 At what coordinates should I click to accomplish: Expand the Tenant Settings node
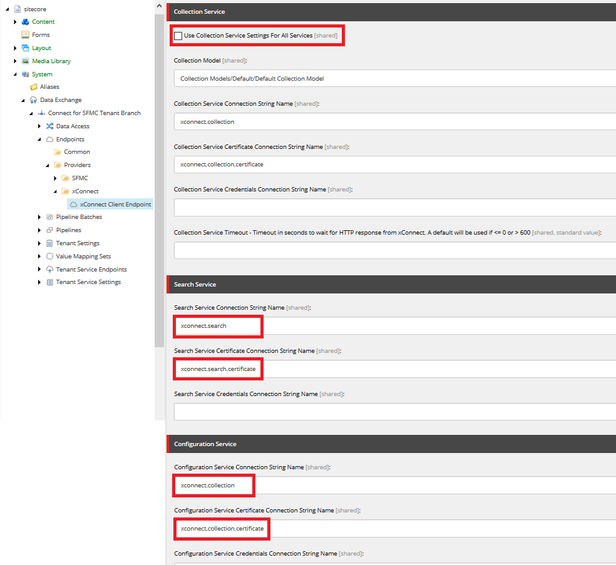click(39, 243)
